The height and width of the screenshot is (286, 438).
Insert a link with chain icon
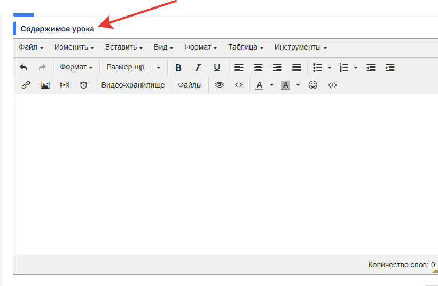pyautogui.click(x=26, y=85)
